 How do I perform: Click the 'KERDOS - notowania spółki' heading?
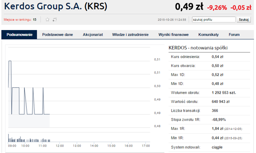pos(198,48)
